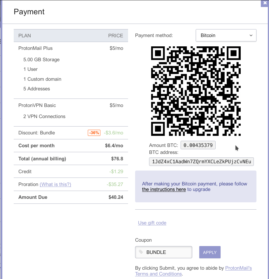Open 'the instructions here' link
Viewport: 269px width, 279px height.
click(164, 189)
